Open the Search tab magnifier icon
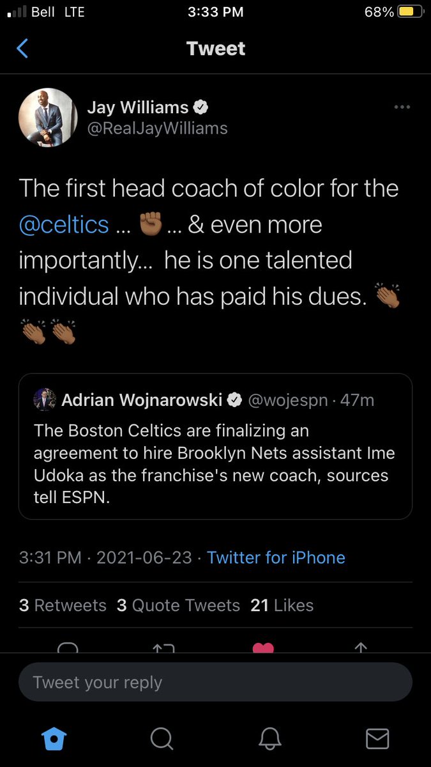The image size is (431, 767). (x=162, y=739)
